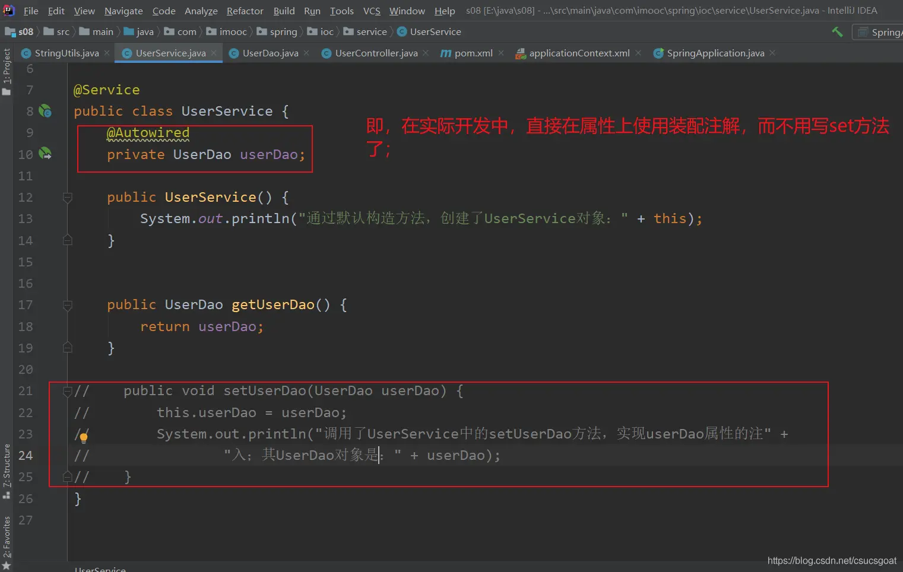Click autowired dependency gutter icon on line 10

tap(45, 154)
